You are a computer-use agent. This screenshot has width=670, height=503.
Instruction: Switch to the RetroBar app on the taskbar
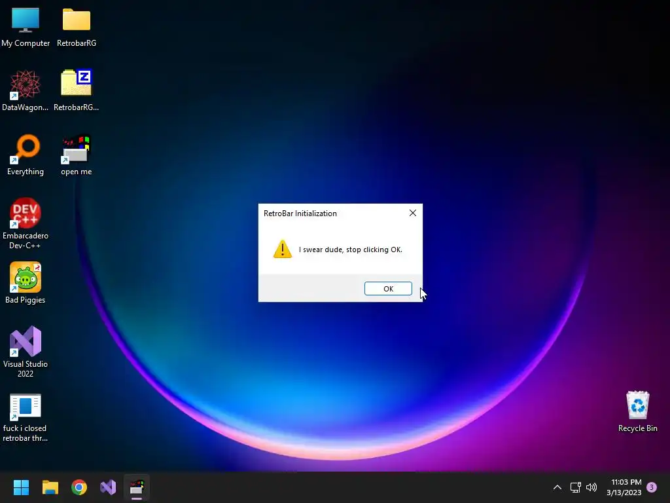click(x=137, y=487)
